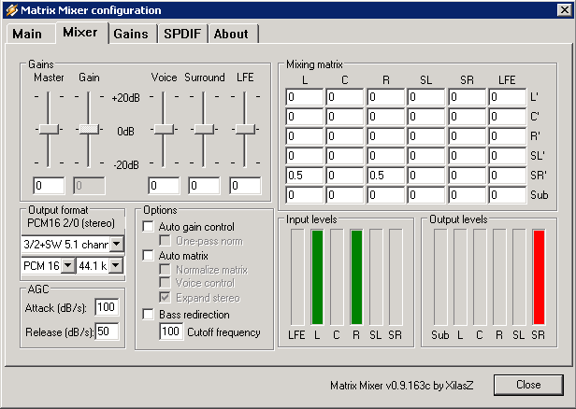
Task: Click the AGC Release value field
Action: (x=107, y=331)
